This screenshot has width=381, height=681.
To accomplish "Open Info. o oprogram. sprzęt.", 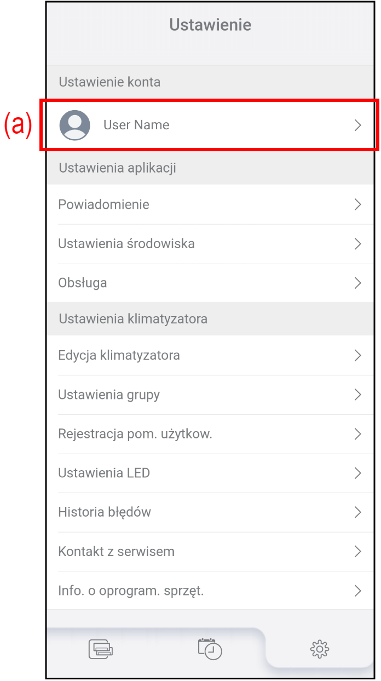I will tap(131, 591).
